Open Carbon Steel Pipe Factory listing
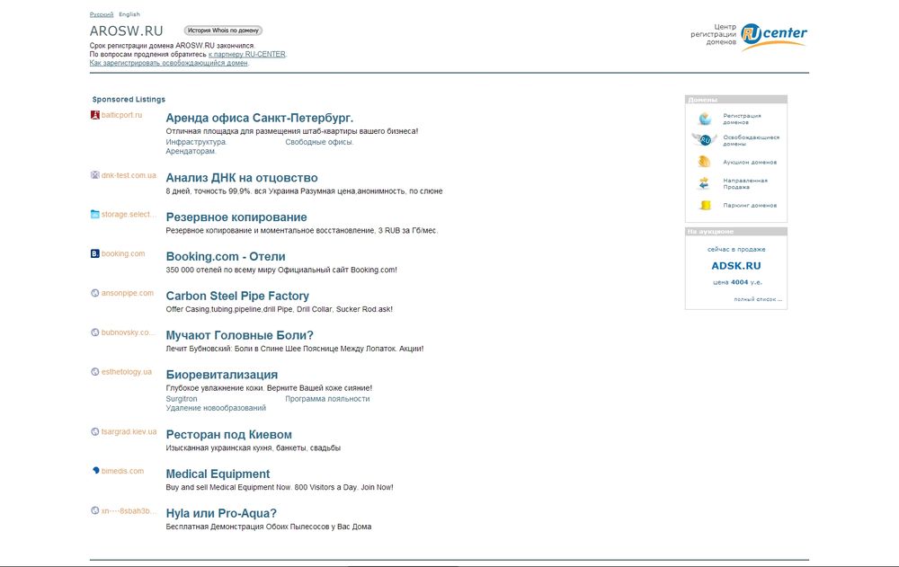The height and width of the screenshot is (567, 899). pos(237,297)
